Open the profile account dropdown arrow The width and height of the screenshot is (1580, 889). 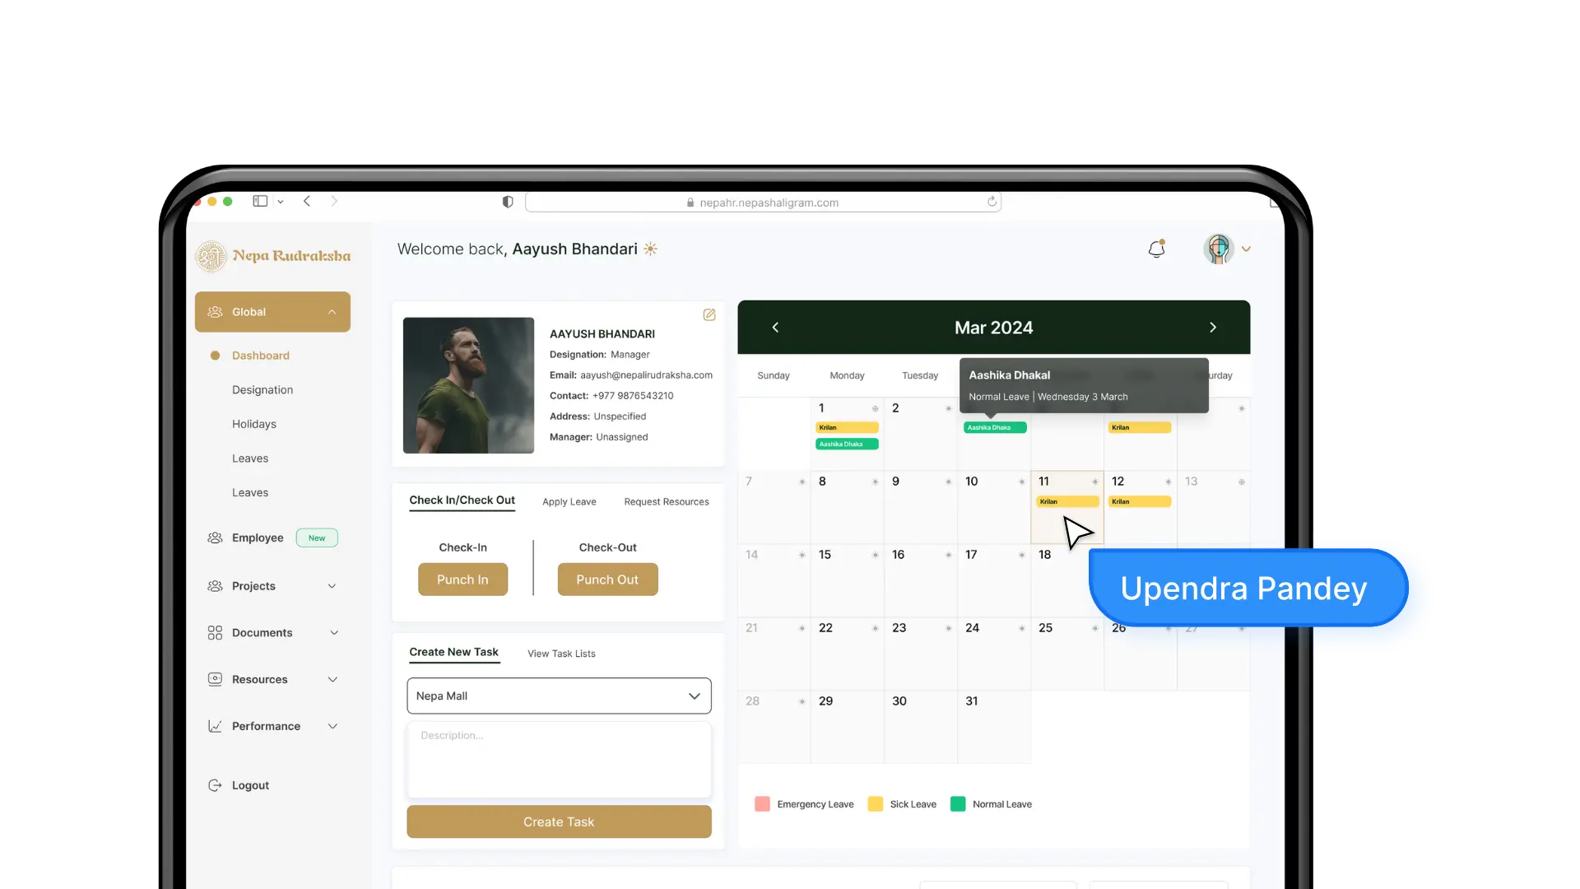(x=1248, y=249)
